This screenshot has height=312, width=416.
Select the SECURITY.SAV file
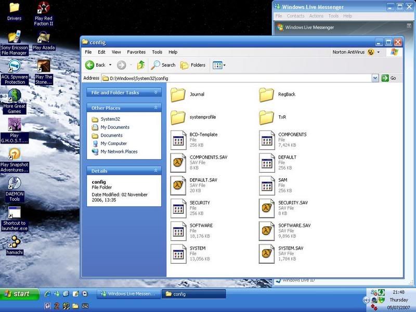[x=283, y=209]
